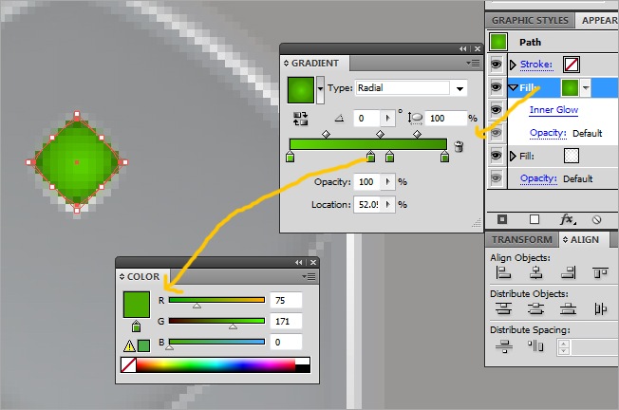Click the in-gamut green swatch beside warning
This screenshot has height=410, width=619.
[x=143, y=346]
